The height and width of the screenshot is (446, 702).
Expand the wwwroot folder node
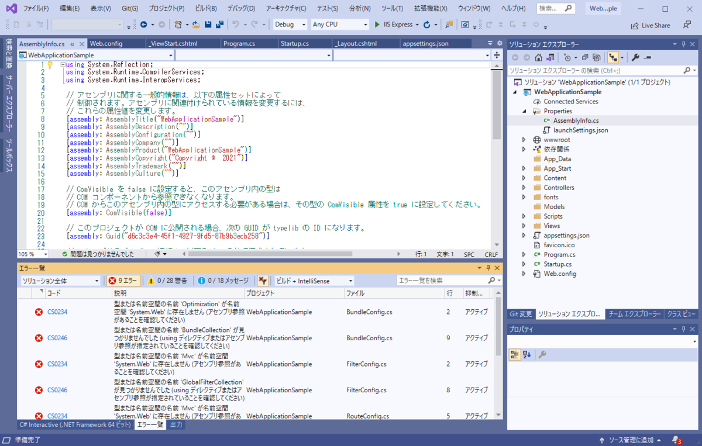click(x=524, y=140)
